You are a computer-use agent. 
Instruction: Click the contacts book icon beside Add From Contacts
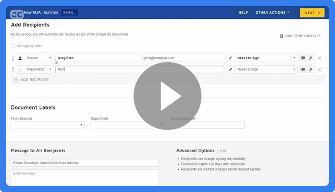click(281, 36)
